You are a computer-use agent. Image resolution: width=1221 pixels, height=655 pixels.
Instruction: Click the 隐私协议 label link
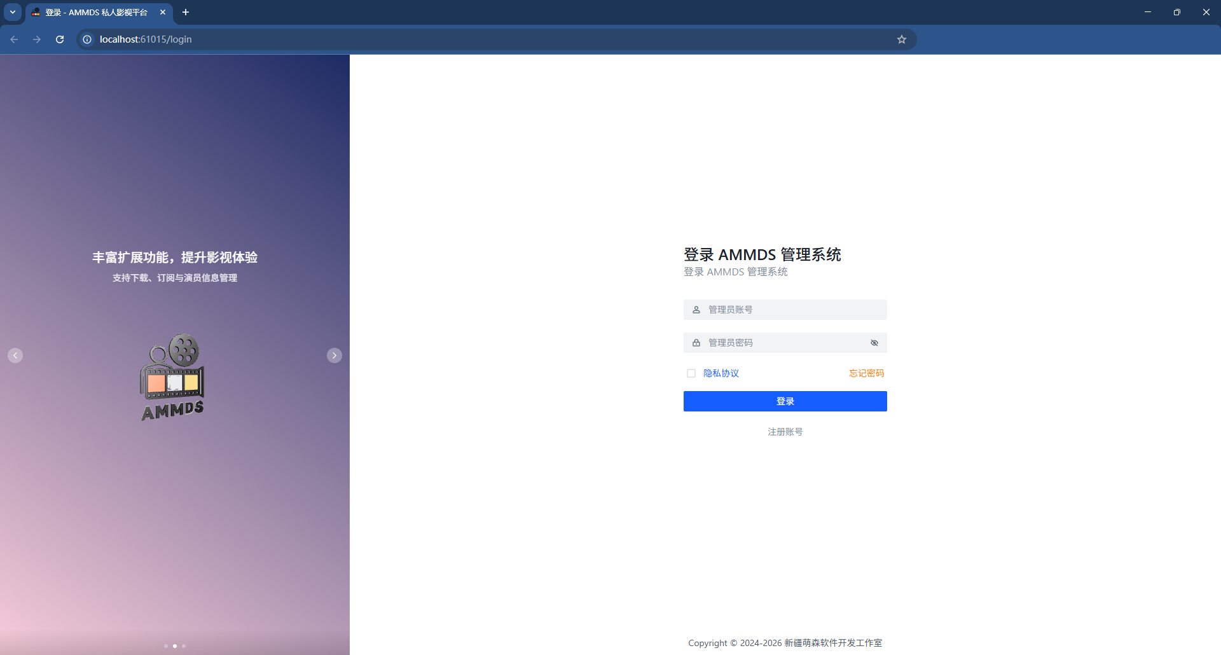pyautogui.click(x=721, y=373)
